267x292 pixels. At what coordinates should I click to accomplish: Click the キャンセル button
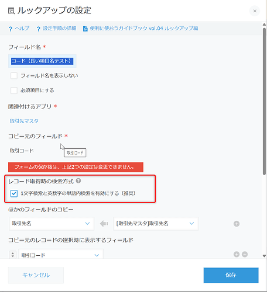(36, 275)
